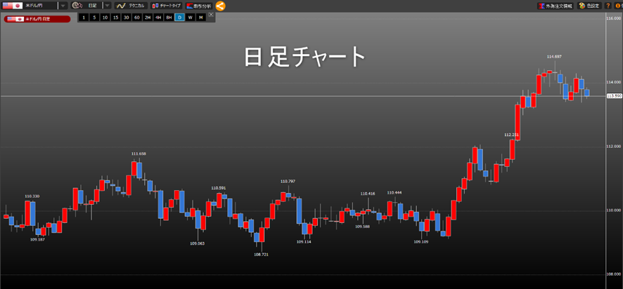This screenshot has width=623, height=289.
Task: Open the チャートタイプ chart type selector
Action: coord(166,6)
